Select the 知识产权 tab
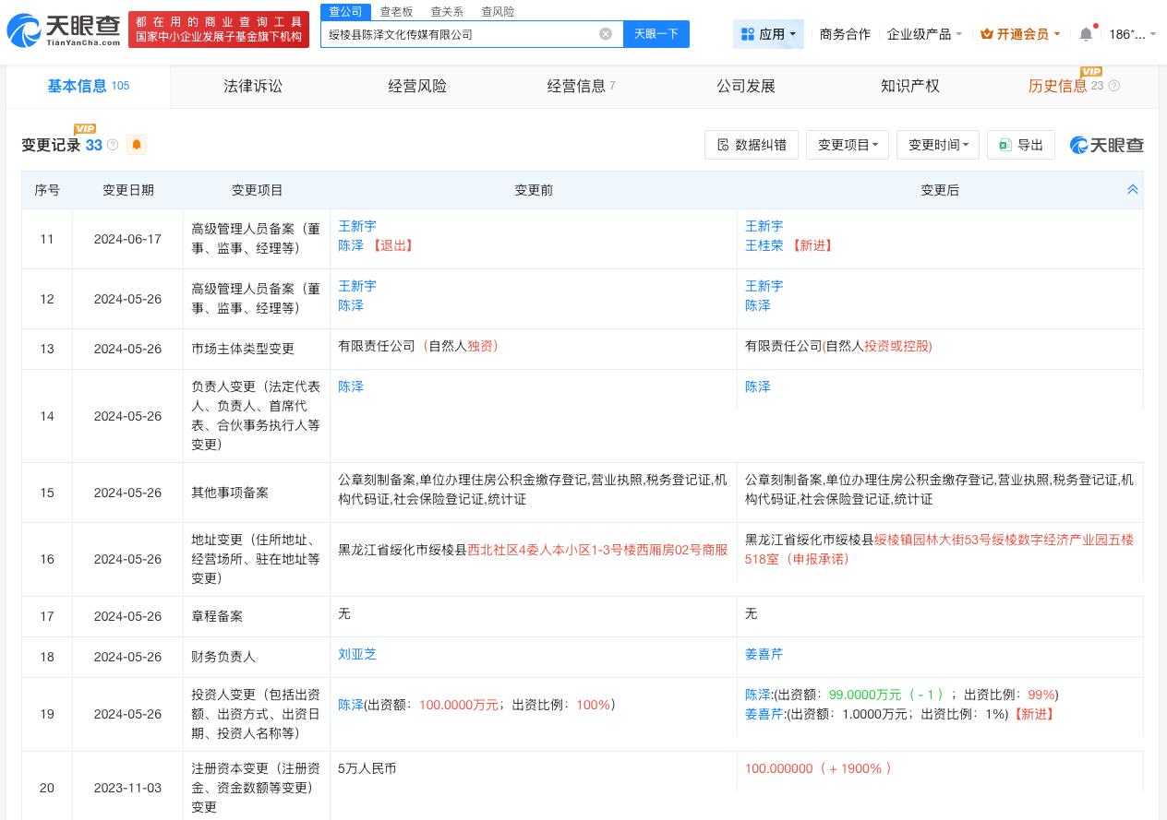Viewport: 1167px width, 820px height. (x=910, y=86)
